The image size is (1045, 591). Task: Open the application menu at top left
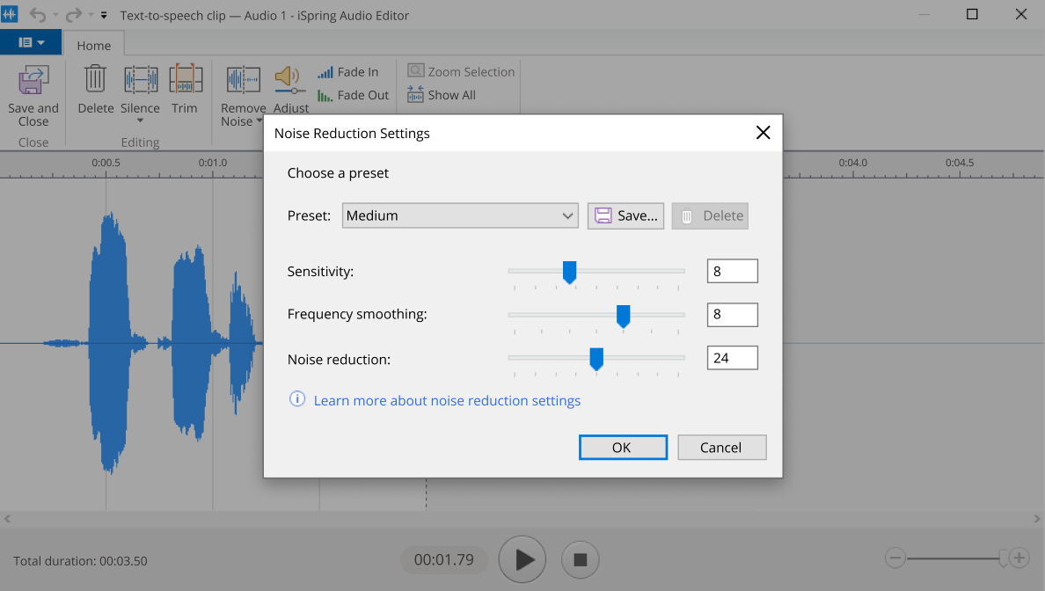click(x=31, y=41)
